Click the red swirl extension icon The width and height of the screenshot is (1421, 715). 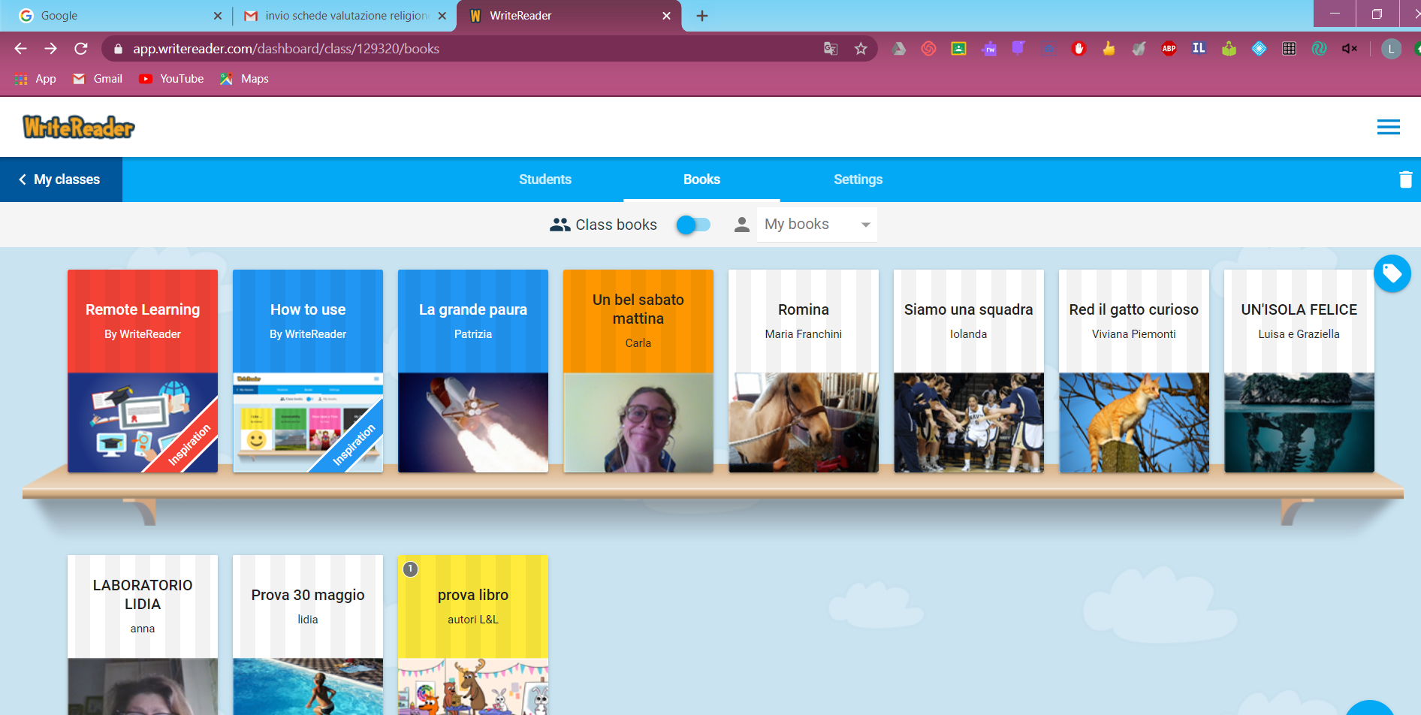928,49
